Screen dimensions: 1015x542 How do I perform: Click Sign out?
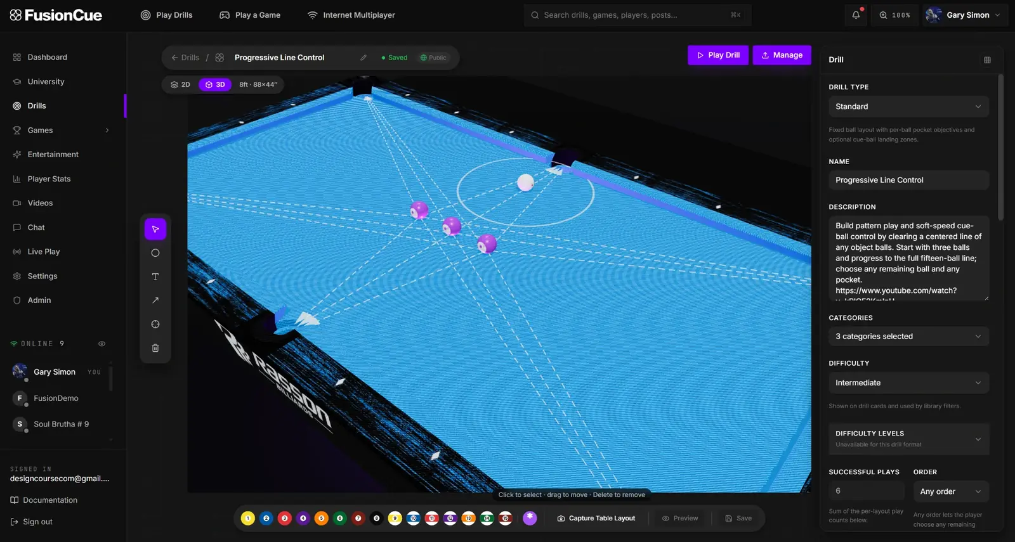(x=31, y=522)
